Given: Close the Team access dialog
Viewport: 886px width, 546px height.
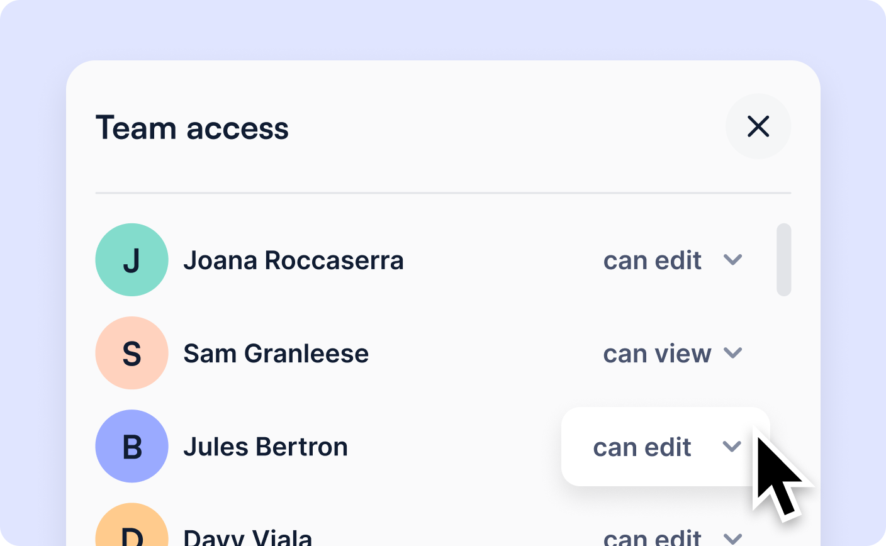Looking at the screenshot, I should (758, 126).
